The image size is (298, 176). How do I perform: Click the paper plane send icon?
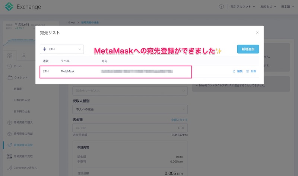tap(10, 145)
